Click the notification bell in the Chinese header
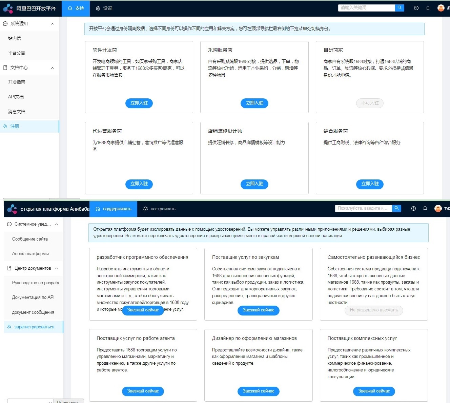450x403 pixels. [428, 8]
